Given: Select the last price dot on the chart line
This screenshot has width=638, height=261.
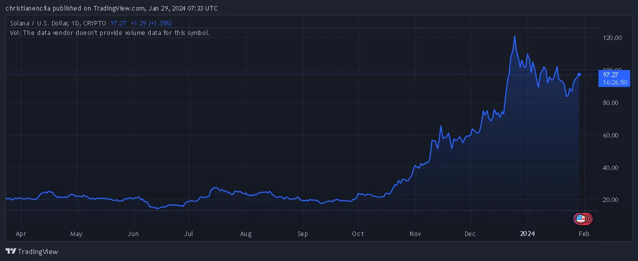Looking at the screenshot, I should (x=579, y=74).
